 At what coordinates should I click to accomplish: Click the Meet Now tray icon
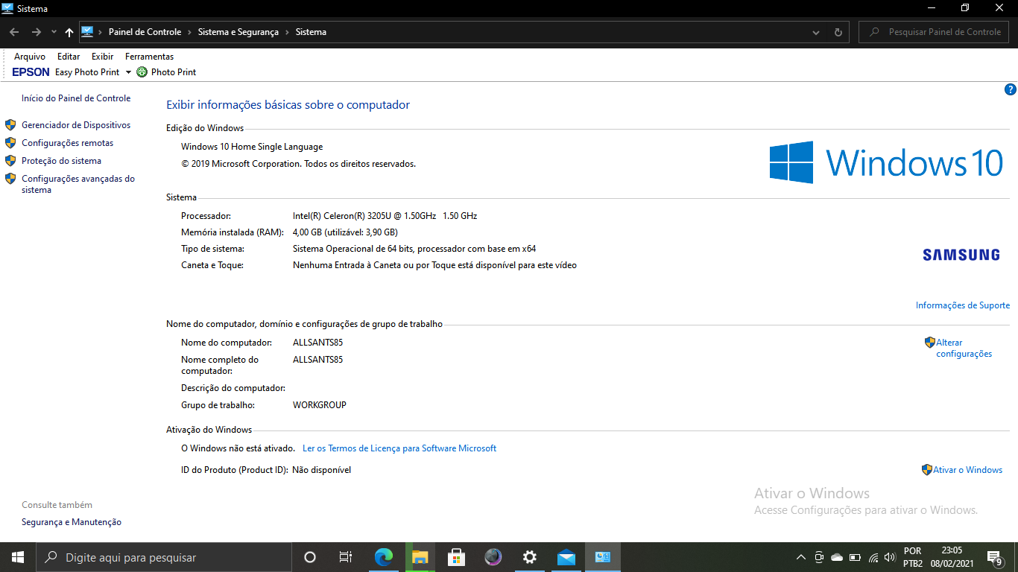click(819, 557)
